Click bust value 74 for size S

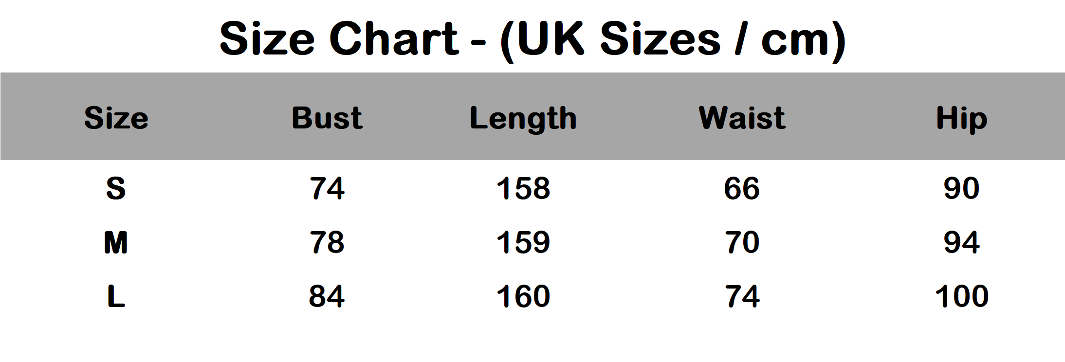coord(327,188)
